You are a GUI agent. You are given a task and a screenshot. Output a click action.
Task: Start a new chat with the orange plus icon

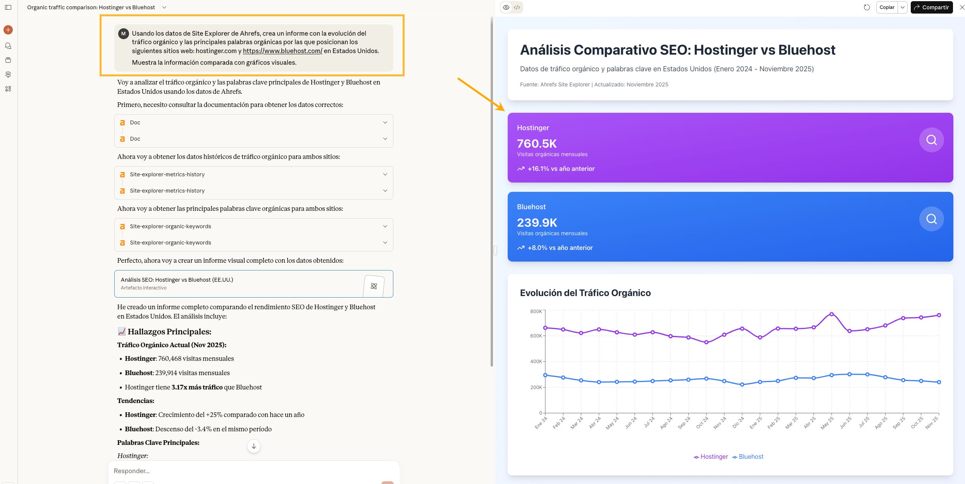pos(8,29)
